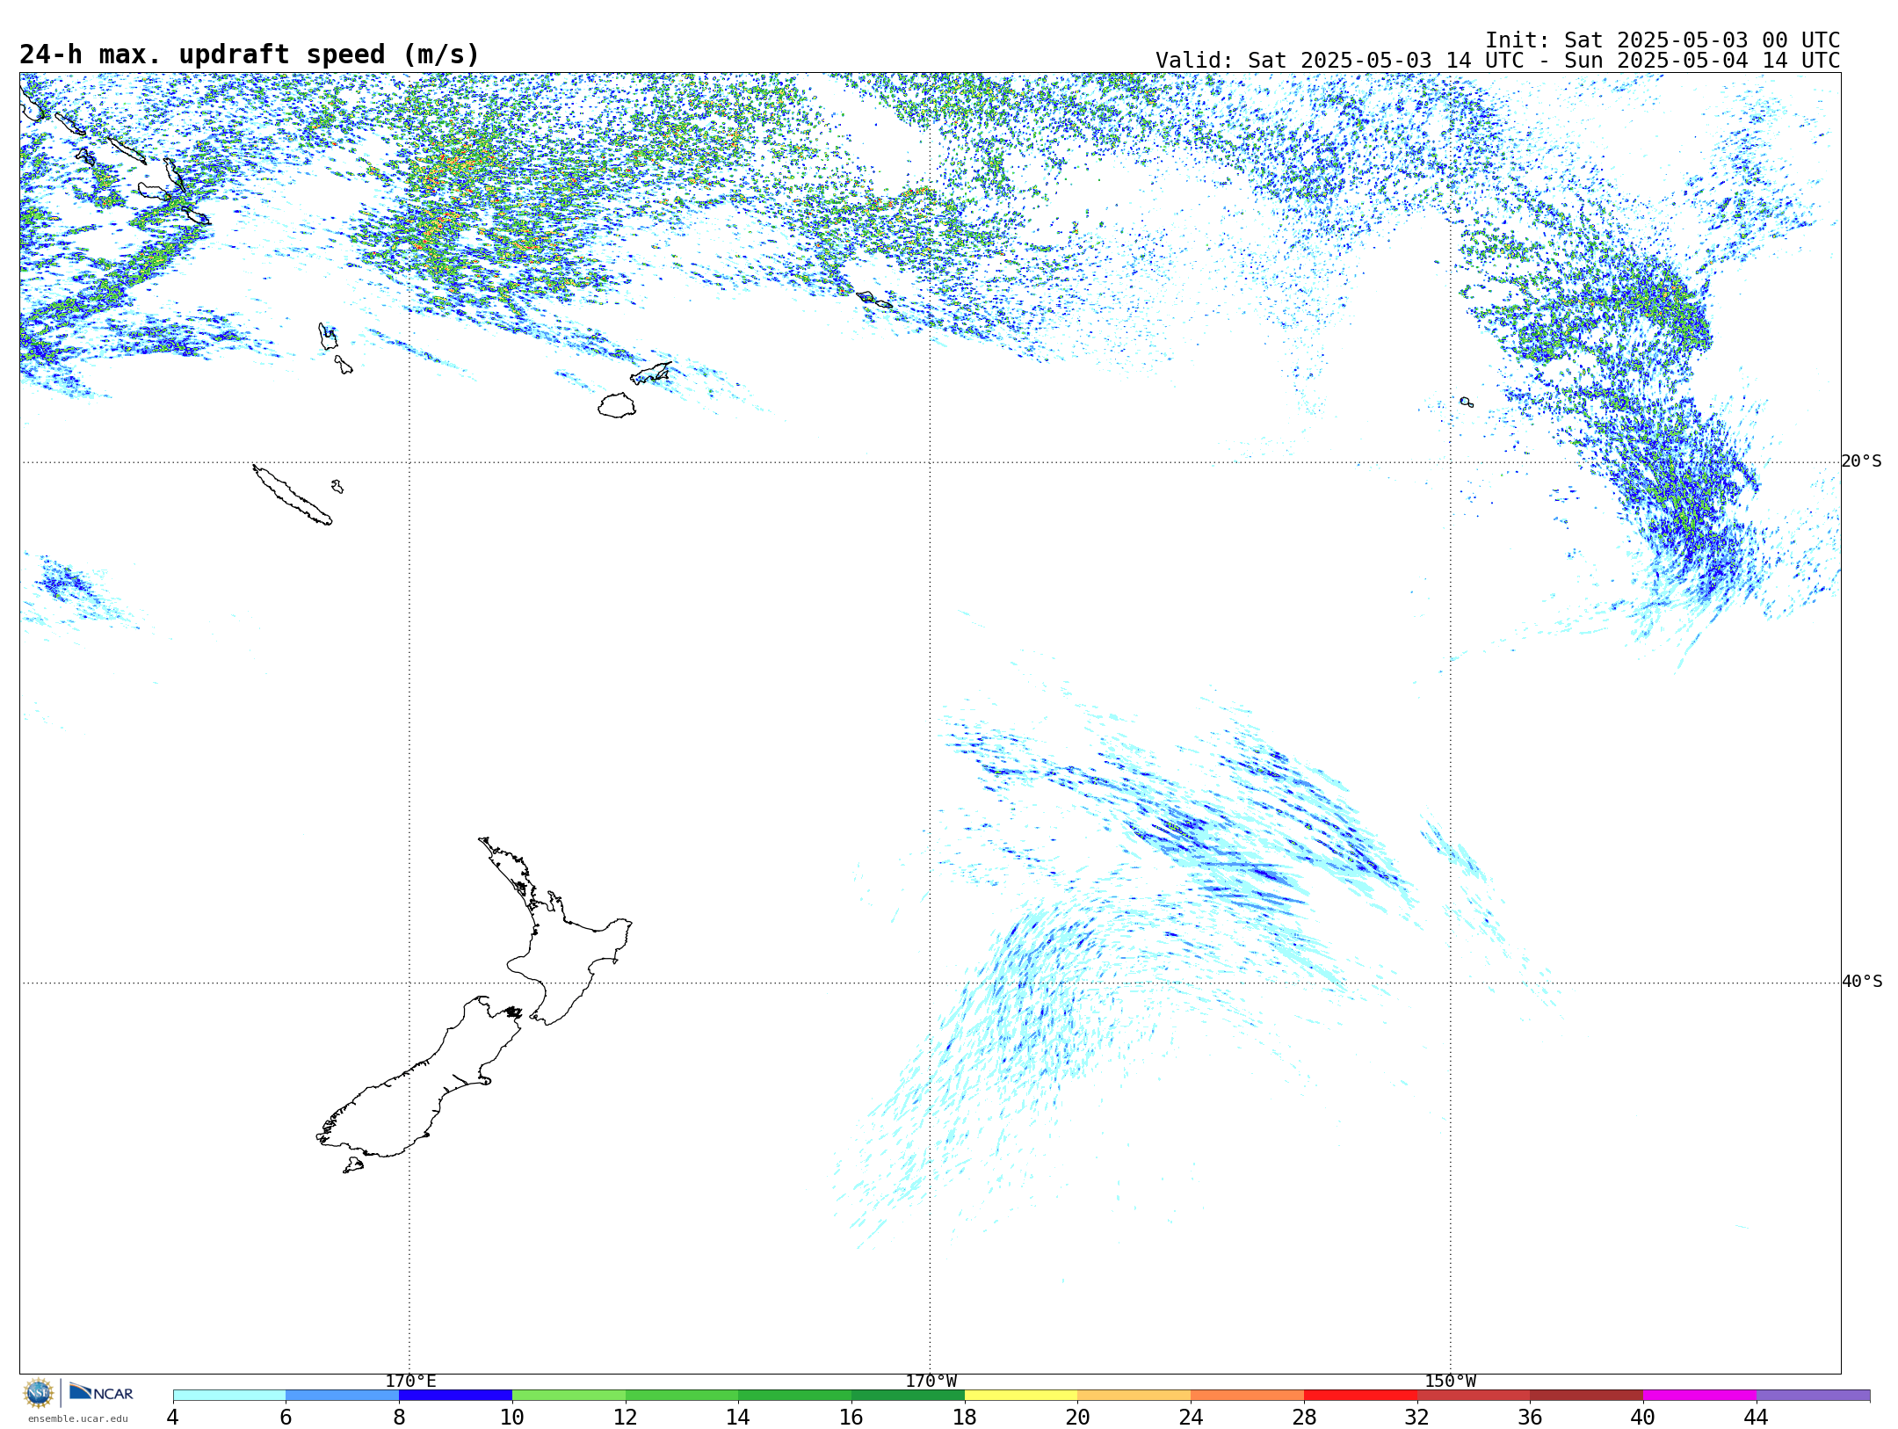The width and height of the screenshot is (1898, 1429).
Task: Click the NCAR logo
Action: (x=101, y=1392)
